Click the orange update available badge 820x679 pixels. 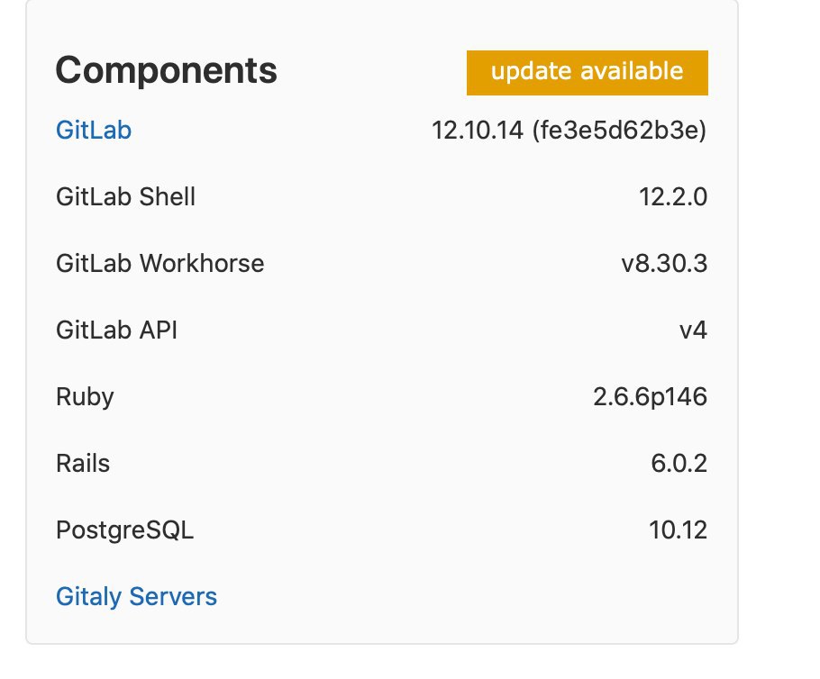(588, 73)
